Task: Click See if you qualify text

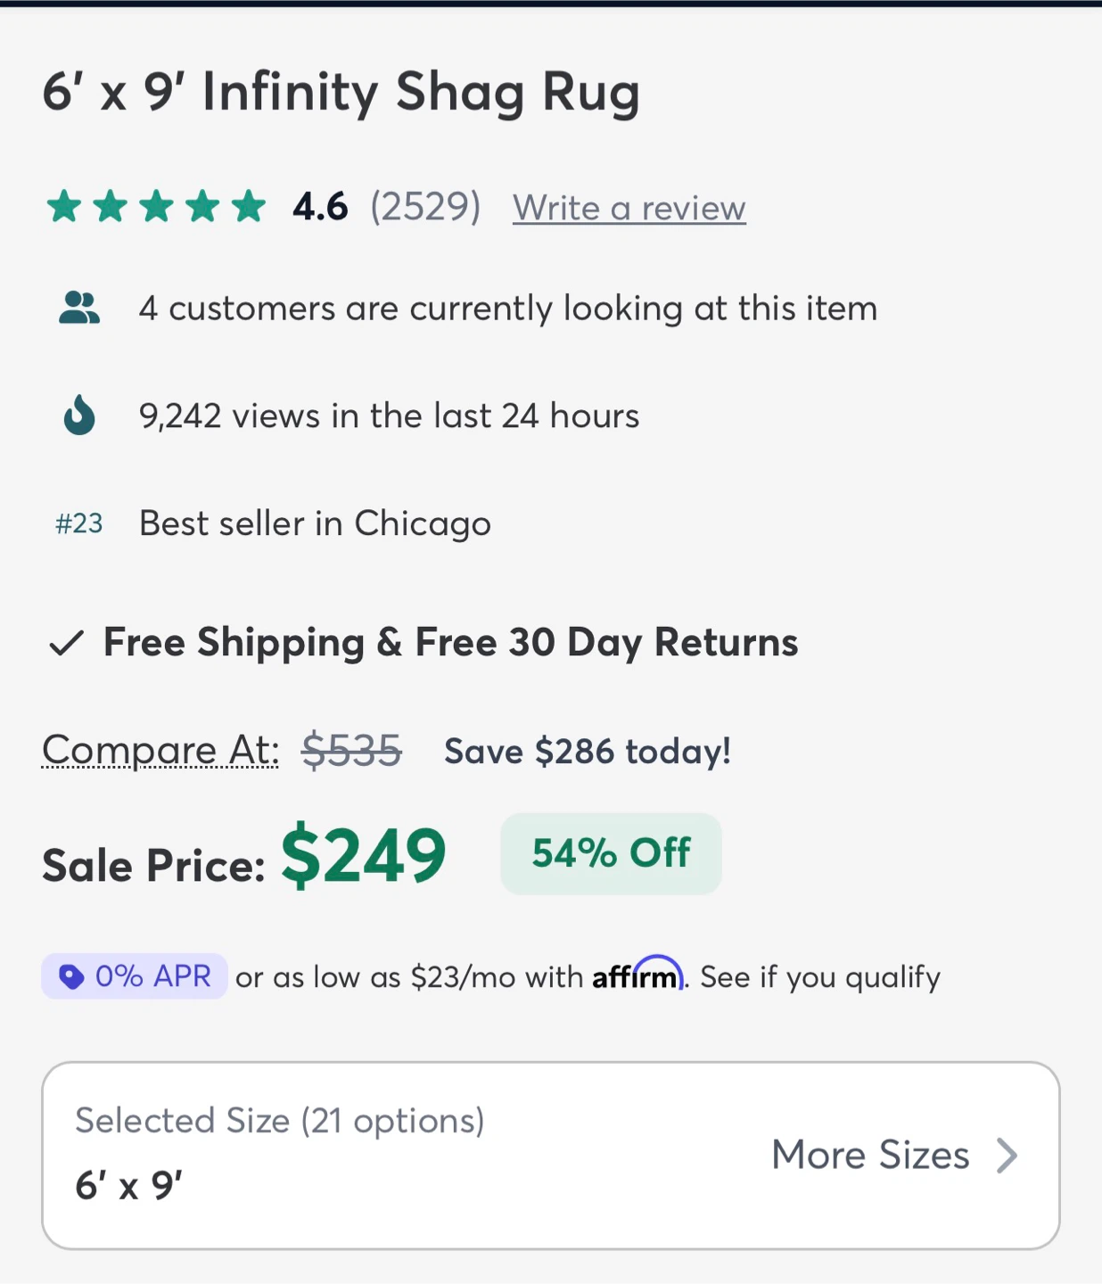Action: coord(820,977)
